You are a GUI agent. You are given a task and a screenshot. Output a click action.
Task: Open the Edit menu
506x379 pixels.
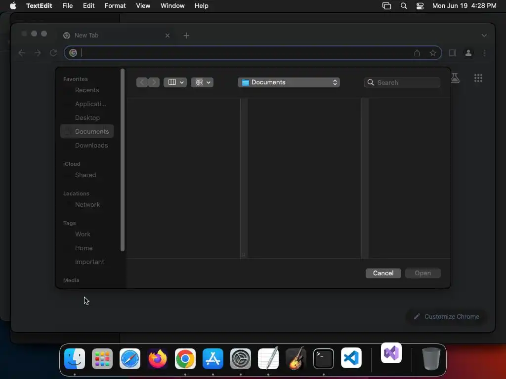point(89,6)
